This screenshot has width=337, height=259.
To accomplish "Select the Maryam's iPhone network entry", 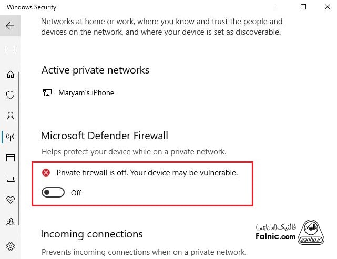I will (86, 92).
